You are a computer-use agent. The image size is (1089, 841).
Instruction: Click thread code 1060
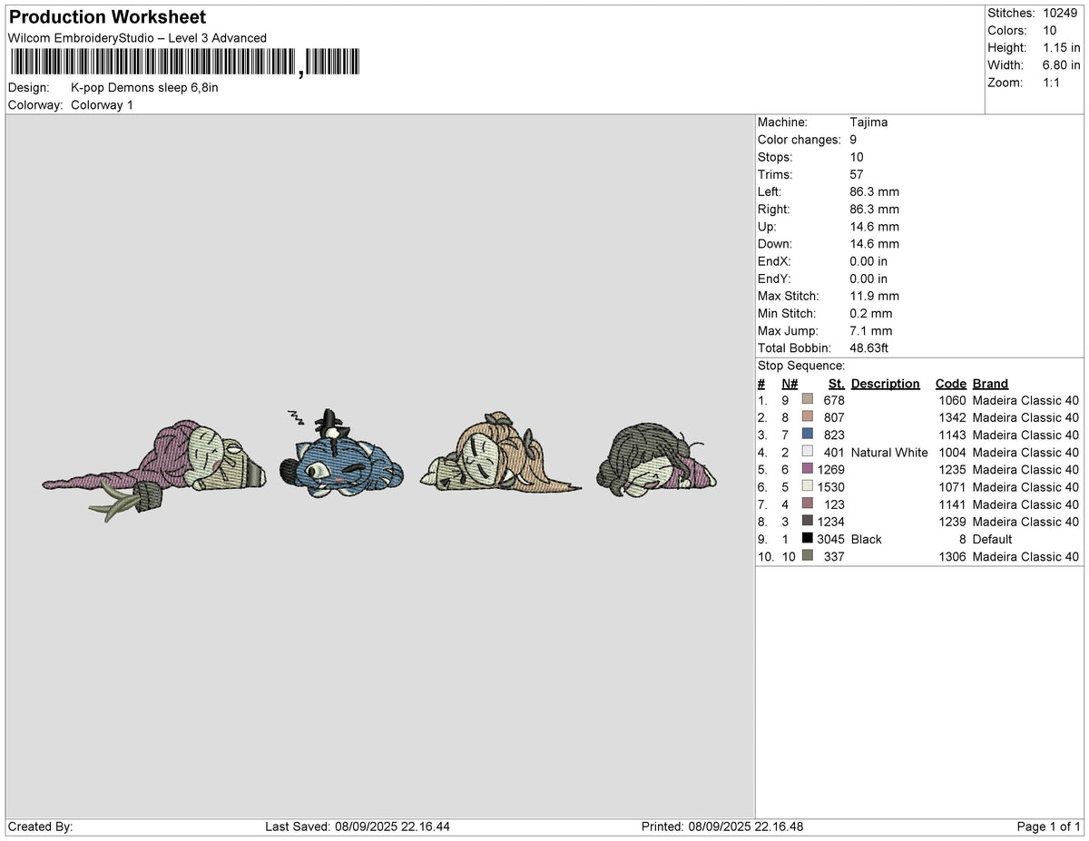click(952, 401)
